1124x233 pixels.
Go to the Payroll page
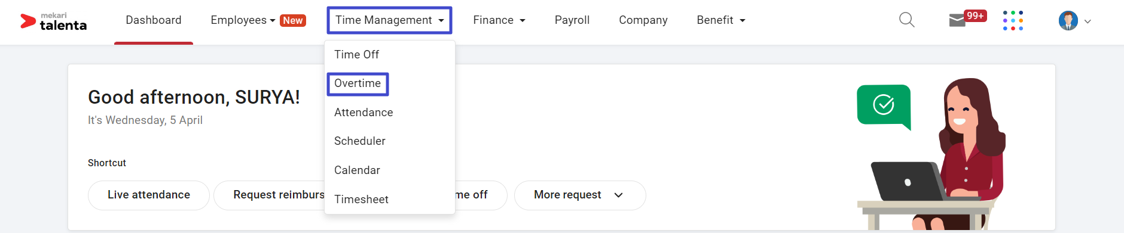coord(572,20)
